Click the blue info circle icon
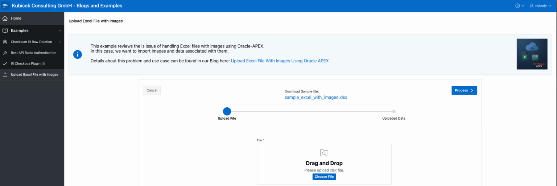The image size is (557, 186). (78, 55)
